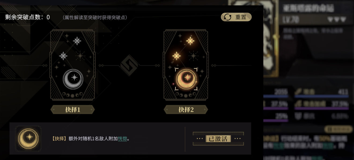Viewport: 354px width, 160px height.
Task: Open the underlined 恍惚 keyword link
Action: pos(123,139)
